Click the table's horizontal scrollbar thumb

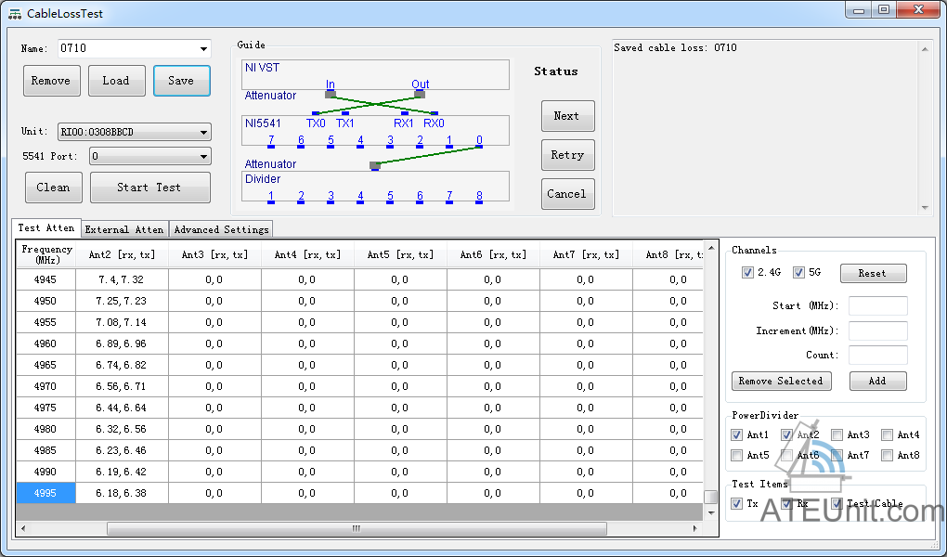click(x=357, y=528)
